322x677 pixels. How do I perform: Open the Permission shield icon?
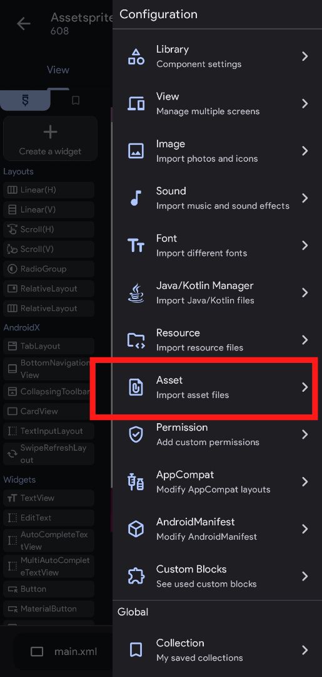(x=136, y=434)
